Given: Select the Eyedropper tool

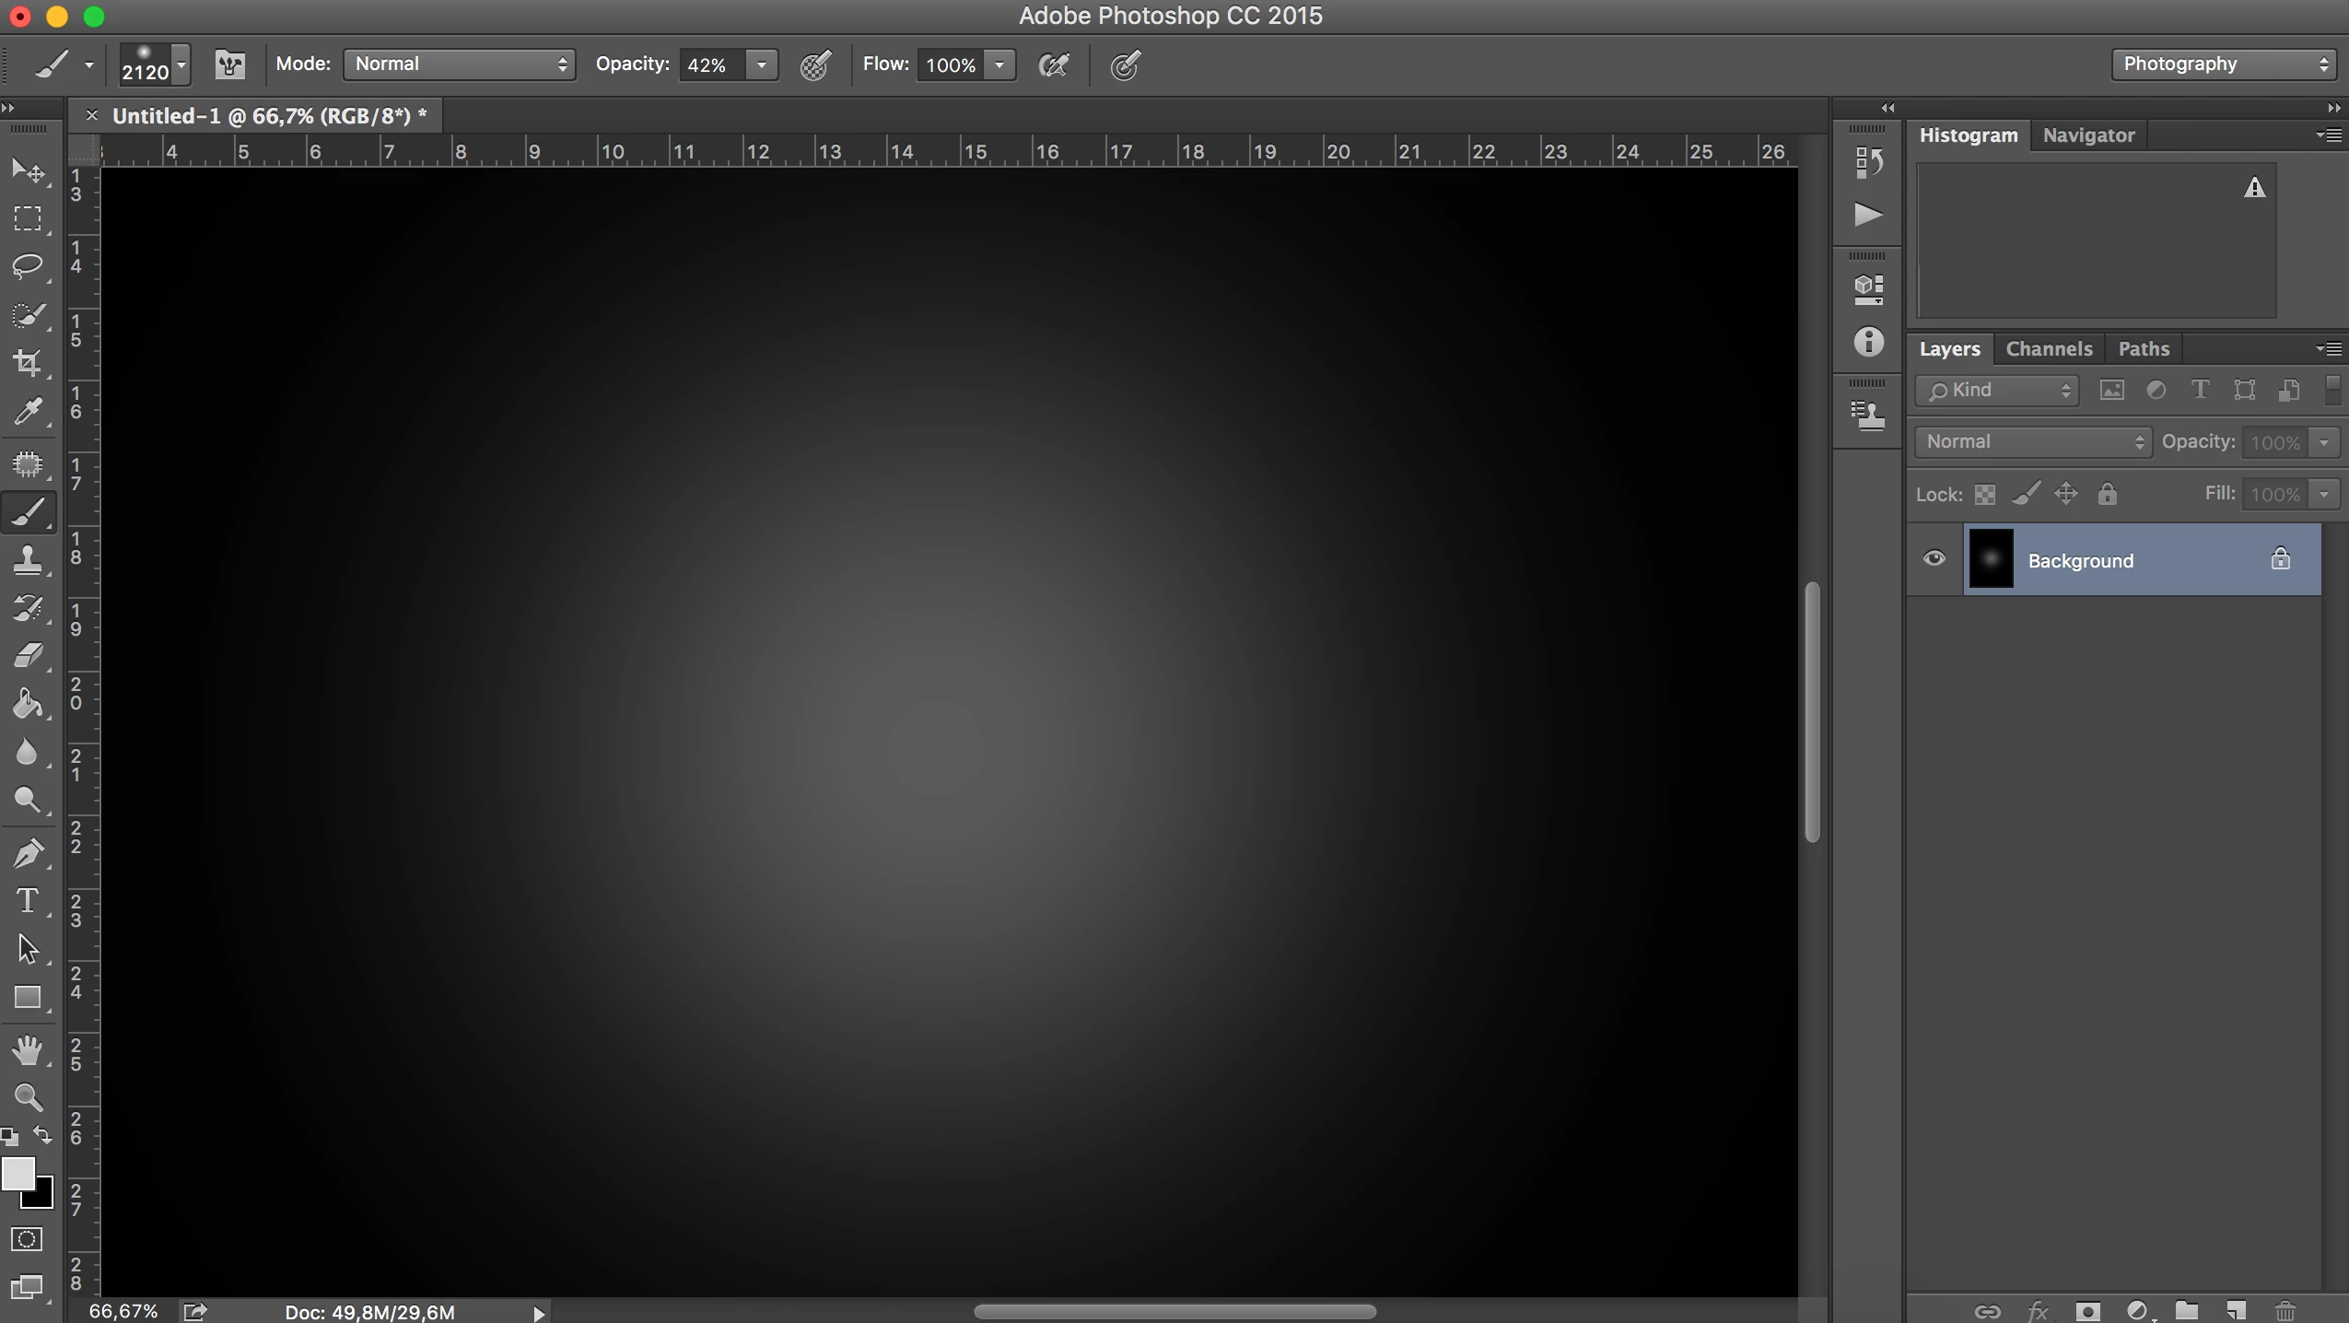Looking at the screenshot, I should coord(28,411).
